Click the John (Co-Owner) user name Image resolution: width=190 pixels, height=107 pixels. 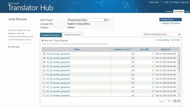point(172,2)
